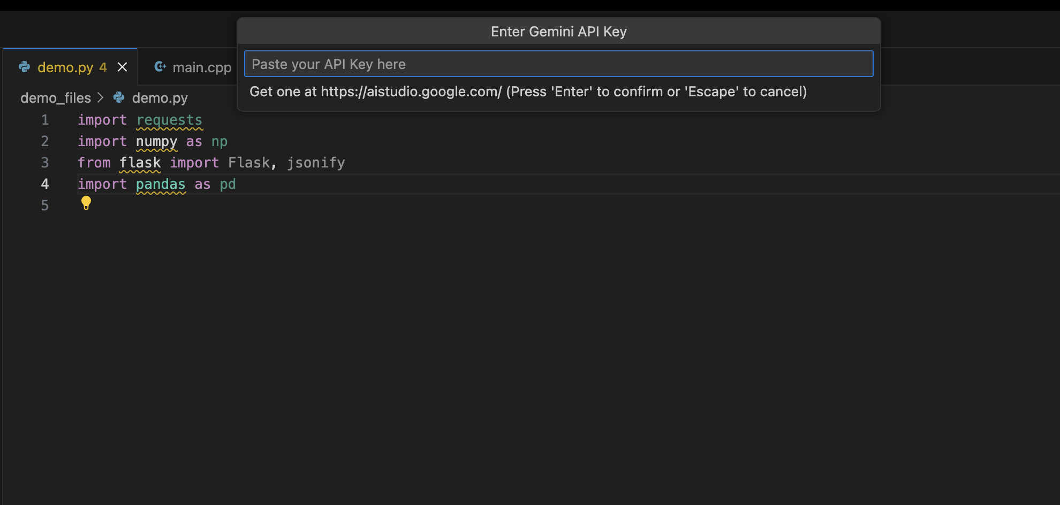1060x505 pixels.
Task: Click line number 5 in the gutter
Action: pos(45,205)
